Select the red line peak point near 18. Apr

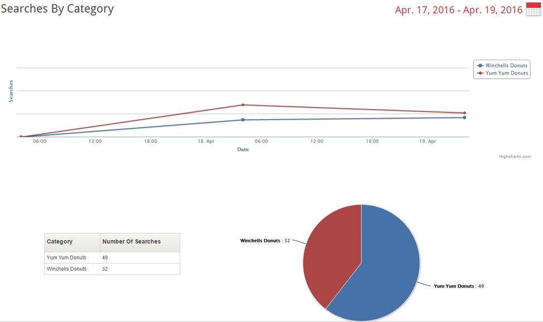(243, 105)
